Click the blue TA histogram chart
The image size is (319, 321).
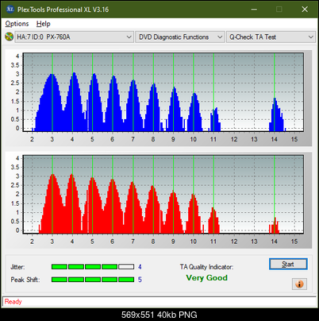pos(163,92)
